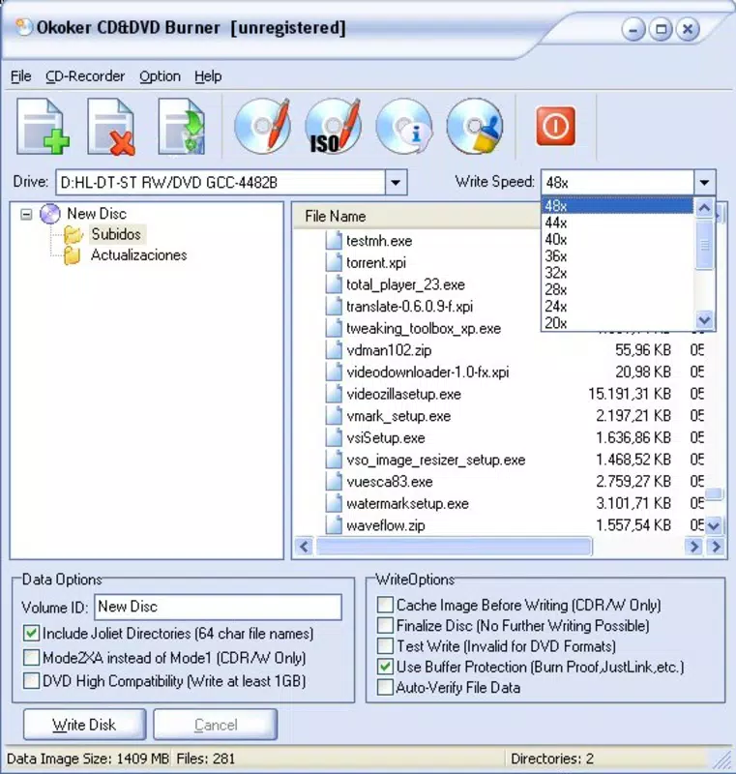
Task: Click file icon next to waveflow.zip
Action: [334, 524]
